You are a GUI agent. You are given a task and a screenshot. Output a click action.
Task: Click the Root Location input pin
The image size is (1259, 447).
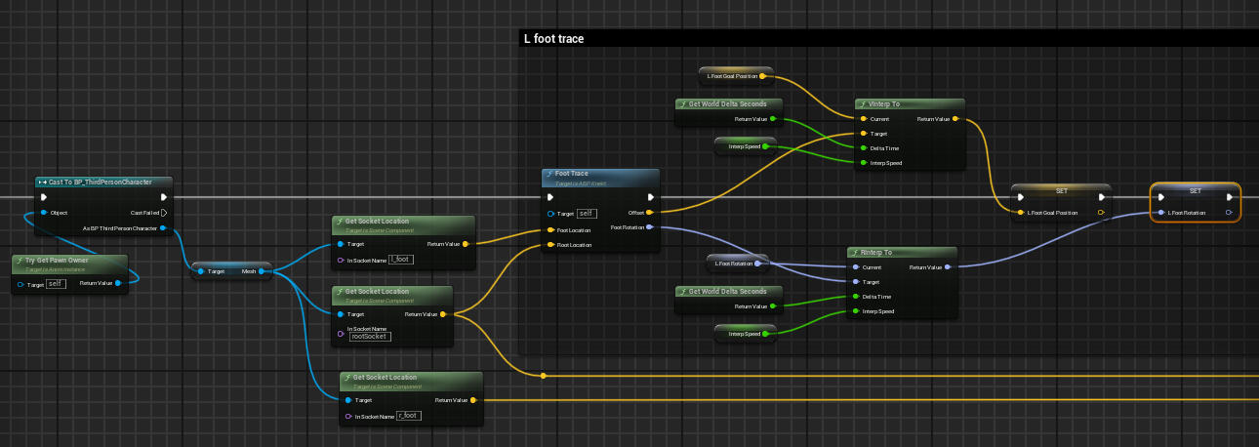[550, 245]
